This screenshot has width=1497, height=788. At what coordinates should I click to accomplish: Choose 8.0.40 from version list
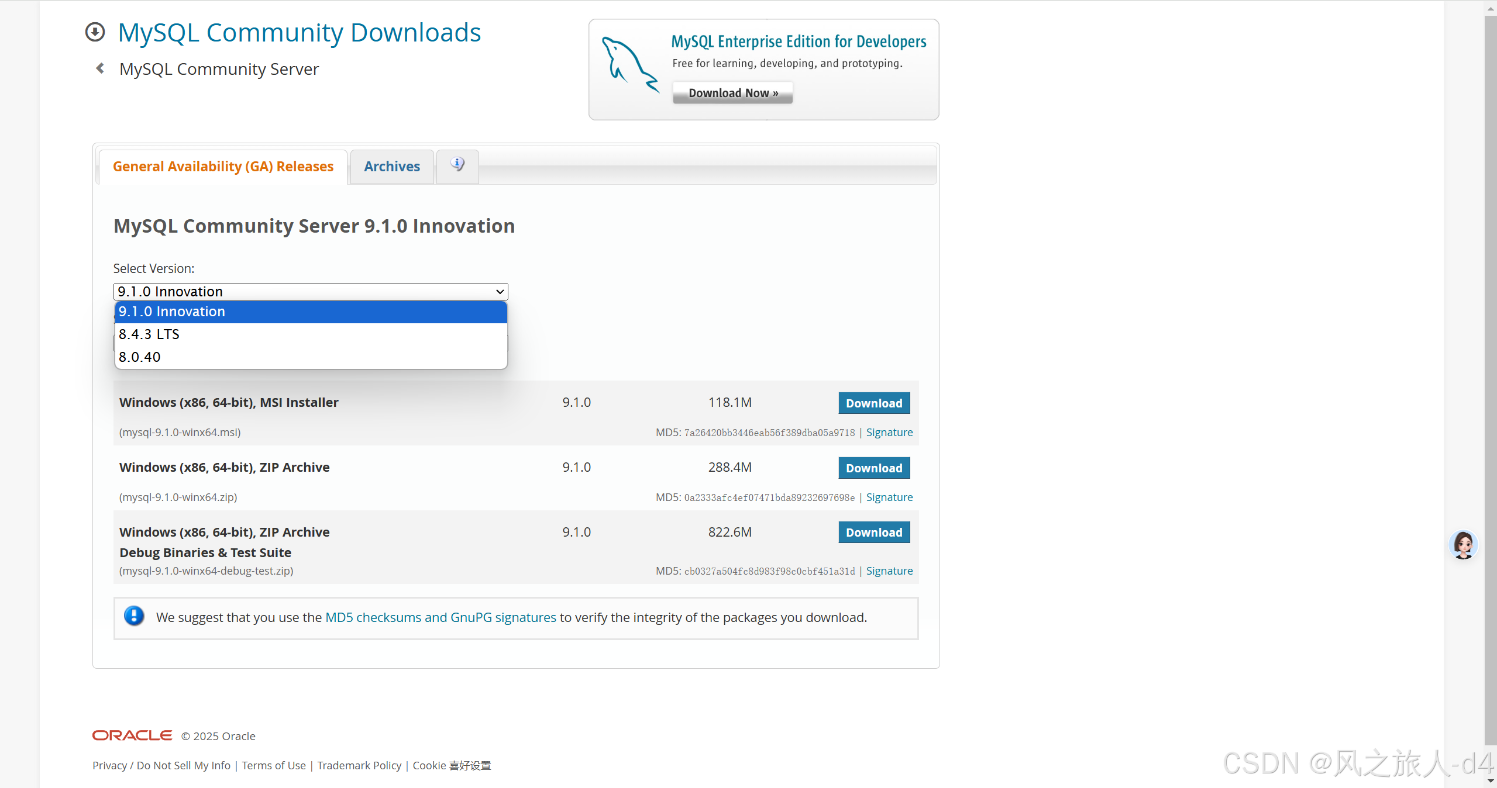311,357
